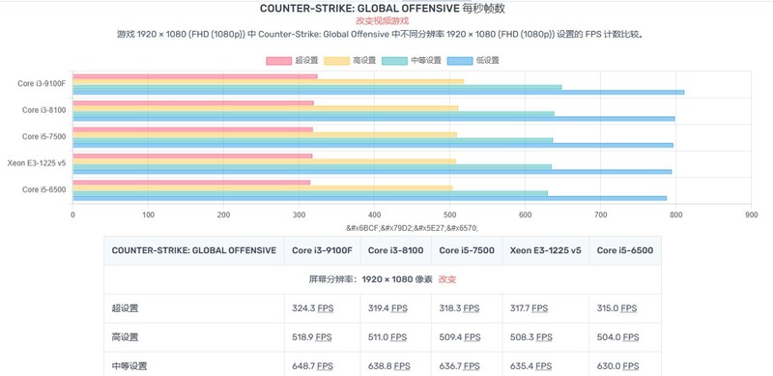Image resolution: width=773 pixels, height=376 pixels.
Task: Toggle the yellow 高设置 legend swatch
Action: point(336,61)
